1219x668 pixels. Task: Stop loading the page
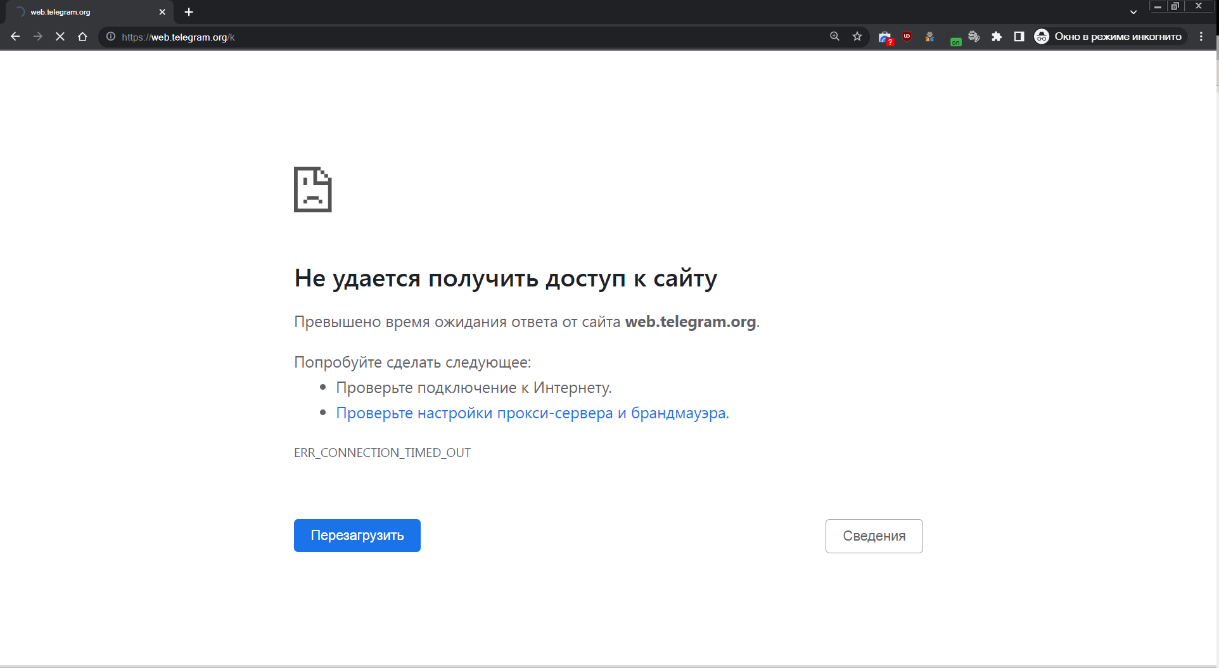60,37
